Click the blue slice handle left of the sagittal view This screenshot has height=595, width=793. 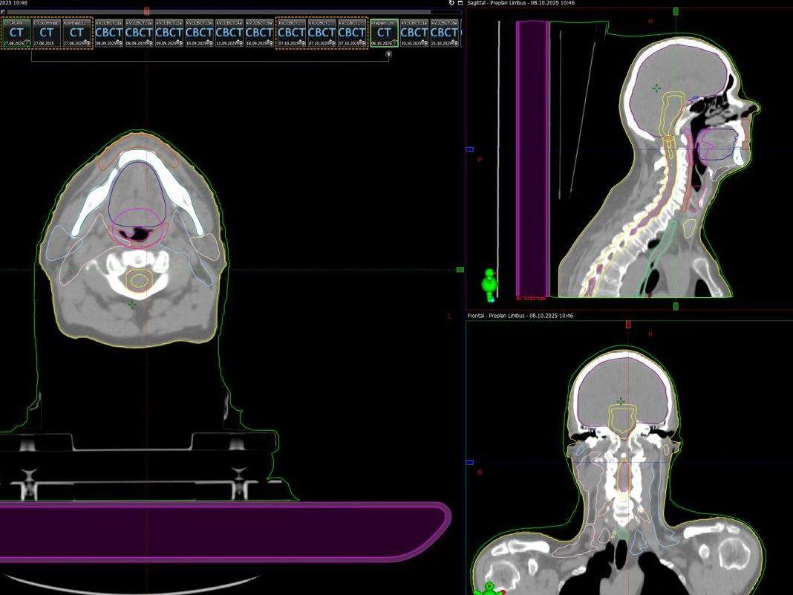(469, 149)
